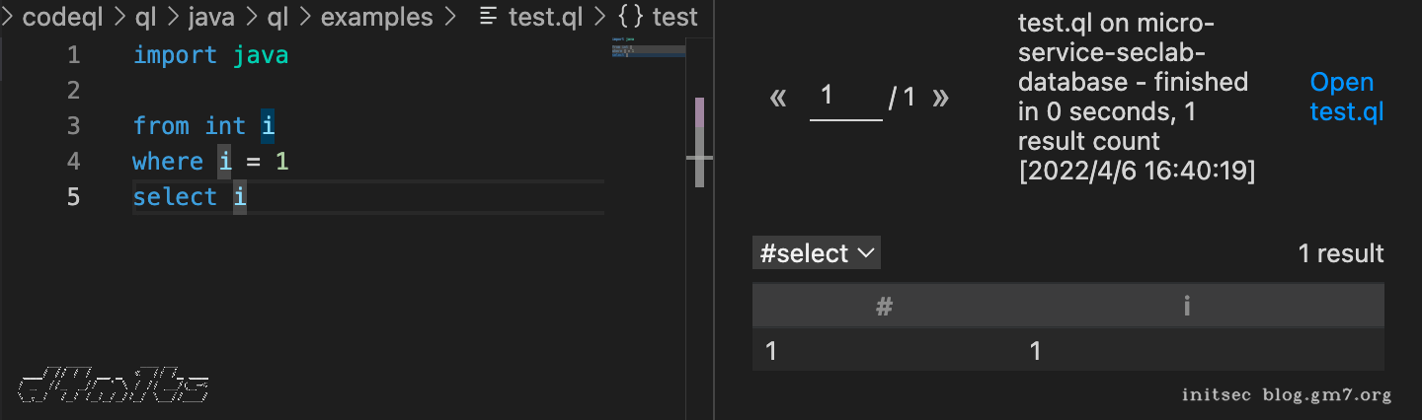The width and height of the screenshot is (1422, 420).
Task: Sort by the i column header
Action: tap(1186, 307)
